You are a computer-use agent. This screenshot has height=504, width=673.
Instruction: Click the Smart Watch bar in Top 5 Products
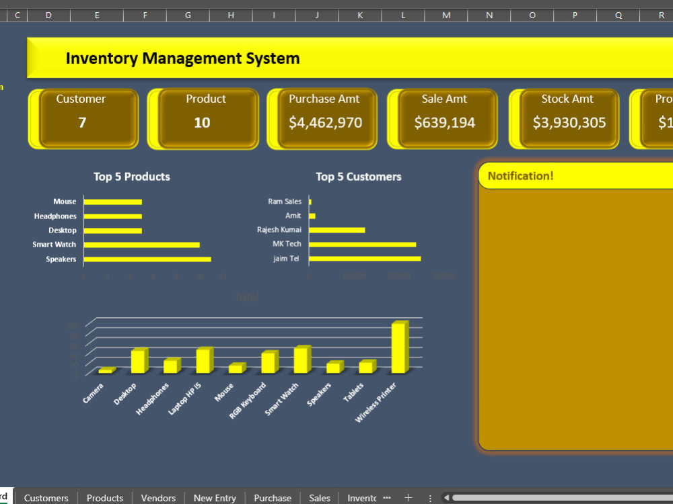[x=141, y=245]
